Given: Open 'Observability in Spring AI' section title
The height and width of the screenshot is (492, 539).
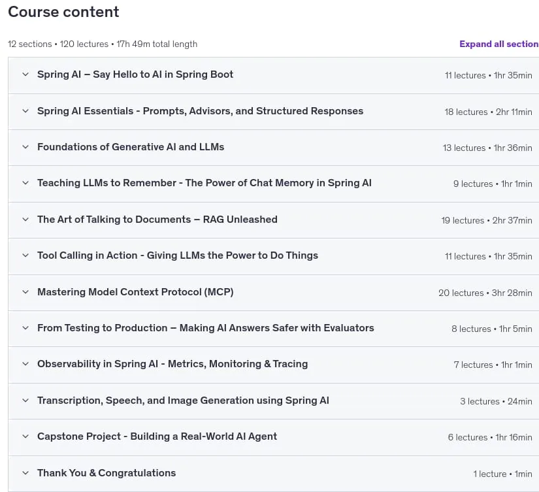Looking at the screenshot, I should pos(172,364).
